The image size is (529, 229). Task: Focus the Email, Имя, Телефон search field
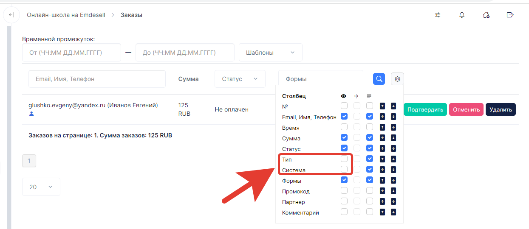97,79
